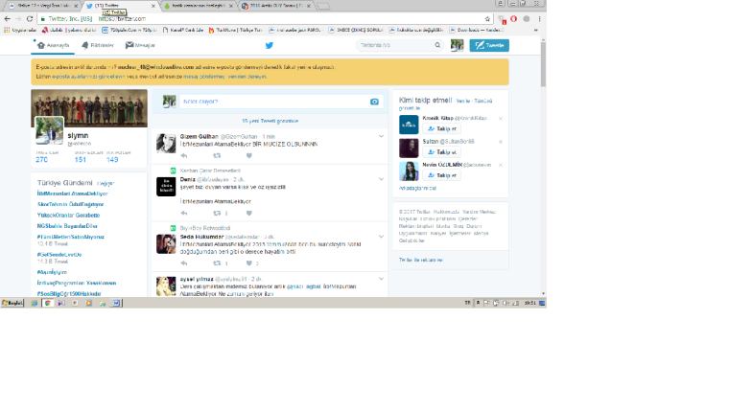Retweet Deniz's tweet
Screen dimensions: 729x411
217,214
